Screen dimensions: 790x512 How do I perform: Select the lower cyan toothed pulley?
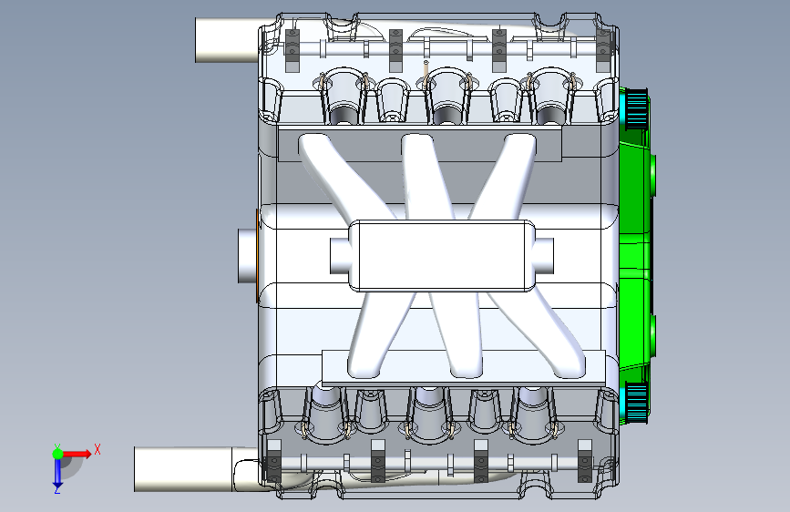636,402
